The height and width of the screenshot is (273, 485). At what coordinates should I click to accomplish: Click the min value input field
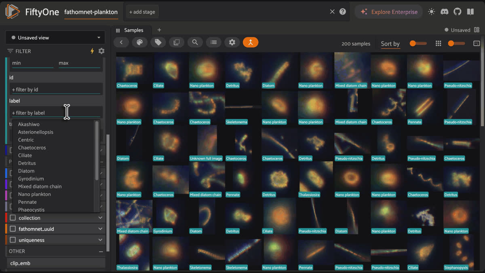tap(32, 63)
